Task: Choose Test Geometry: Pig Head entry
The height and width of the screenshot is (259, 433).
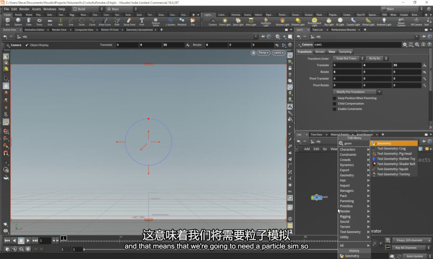Action: tap(394, 154)
